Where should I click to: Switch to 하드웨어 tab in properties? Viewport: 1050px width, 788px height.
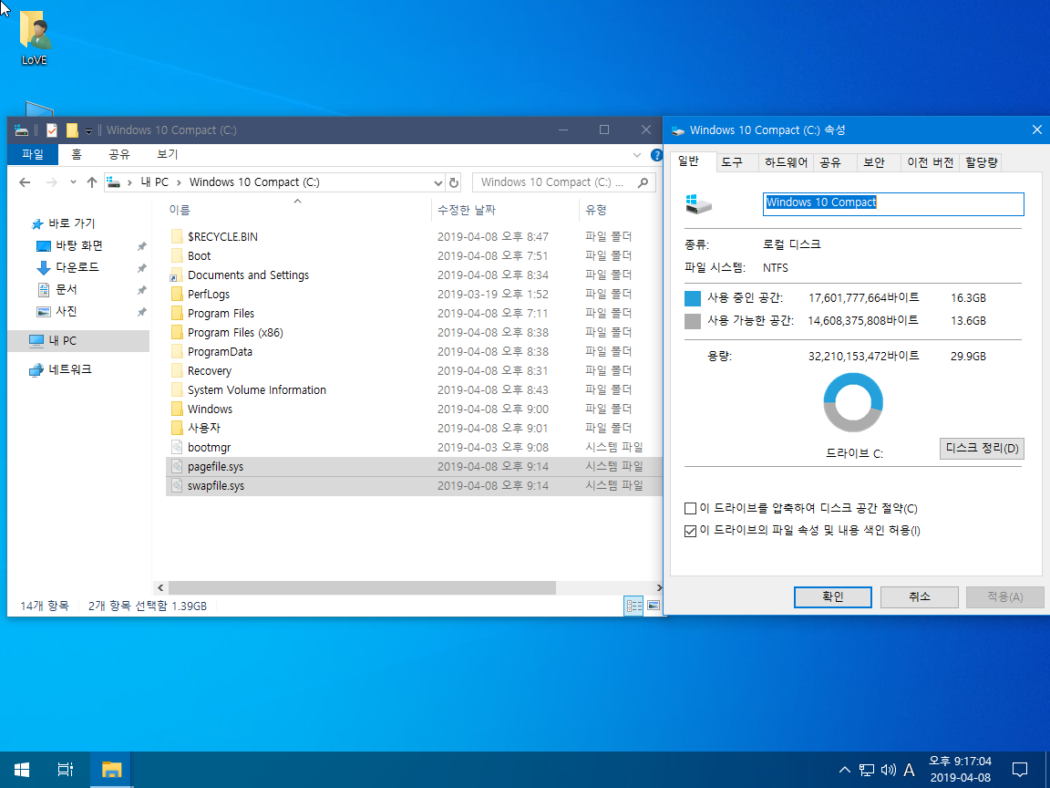click(x=787, y=163)
